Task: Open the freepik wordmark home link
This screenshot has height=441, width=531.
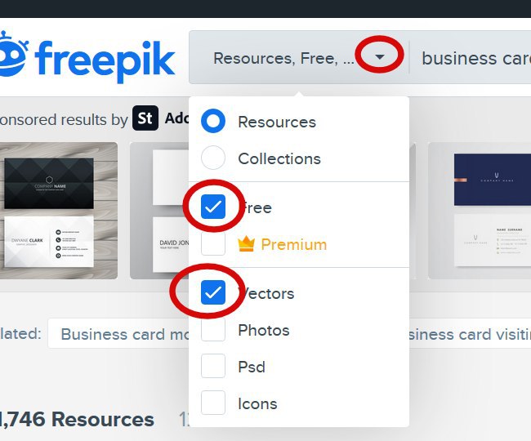Action: [105, 61]
